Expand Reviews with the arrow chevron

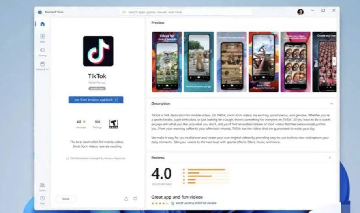(x=330, y=158)
